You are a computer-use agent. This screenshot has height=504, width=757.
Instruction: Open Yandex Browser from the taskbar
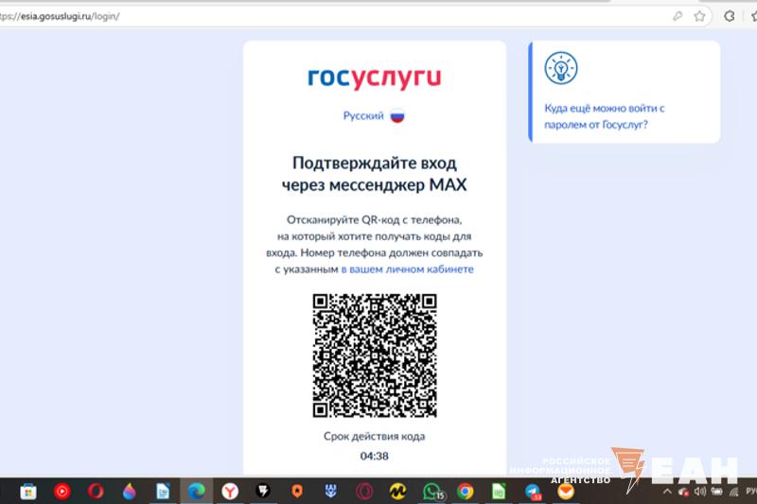[x=230, y=491]
